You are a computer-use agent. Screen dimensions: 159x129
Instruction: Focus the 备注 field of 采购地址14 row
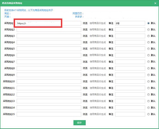(x=130, y=108)
